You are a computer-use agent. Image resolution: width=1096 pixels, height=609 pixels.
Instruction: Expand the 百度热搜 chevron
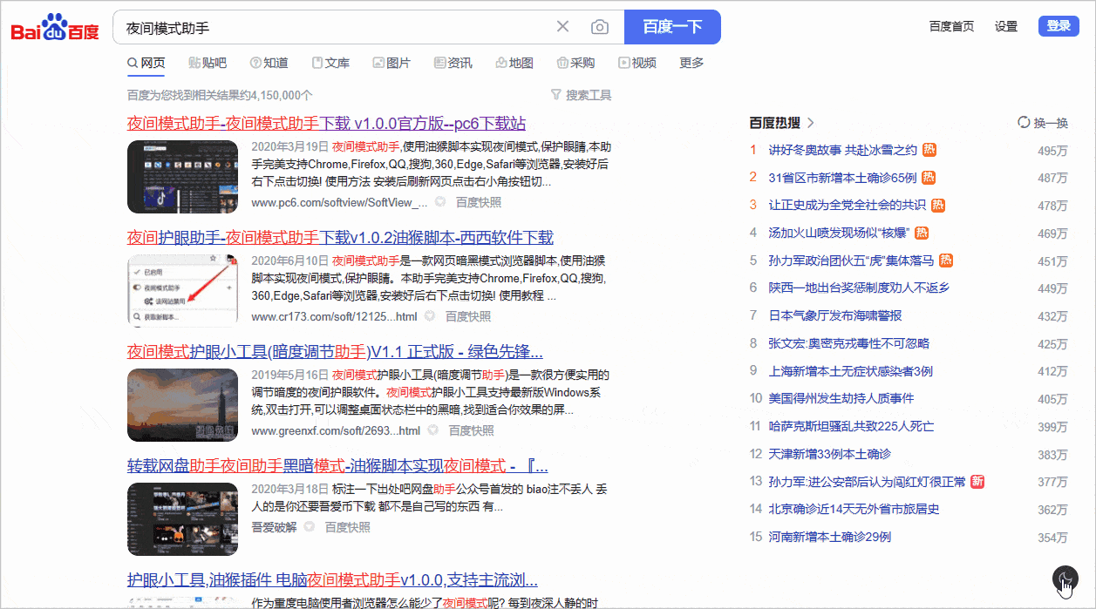[x=811, y=123]
